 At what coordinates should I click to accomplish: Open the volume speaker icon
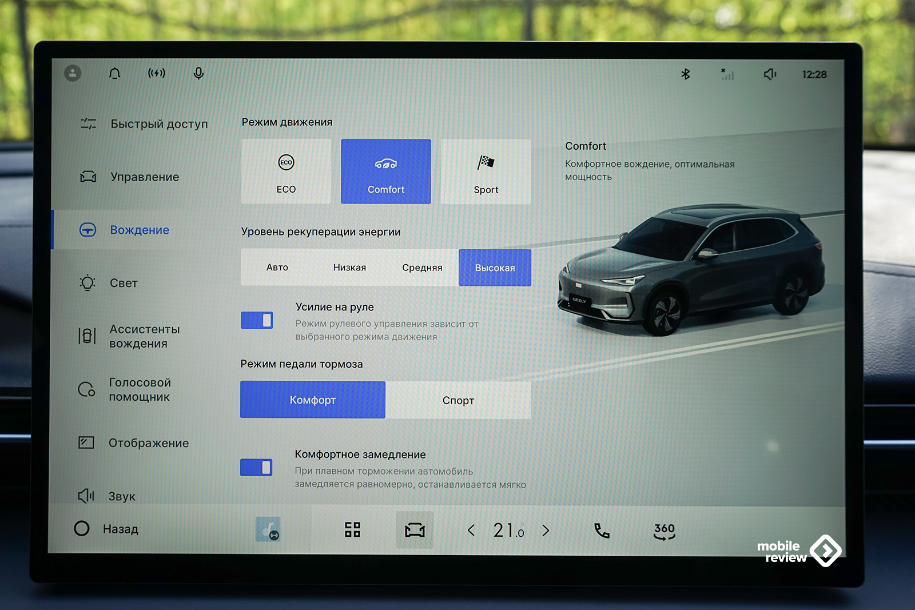pos(770,74)
